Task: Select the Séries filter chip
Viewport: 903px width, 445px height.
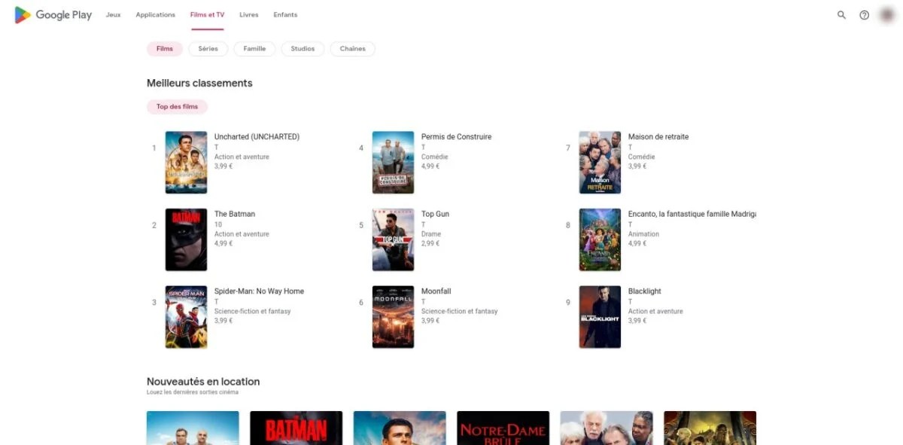Action: (x=208, y=49)
